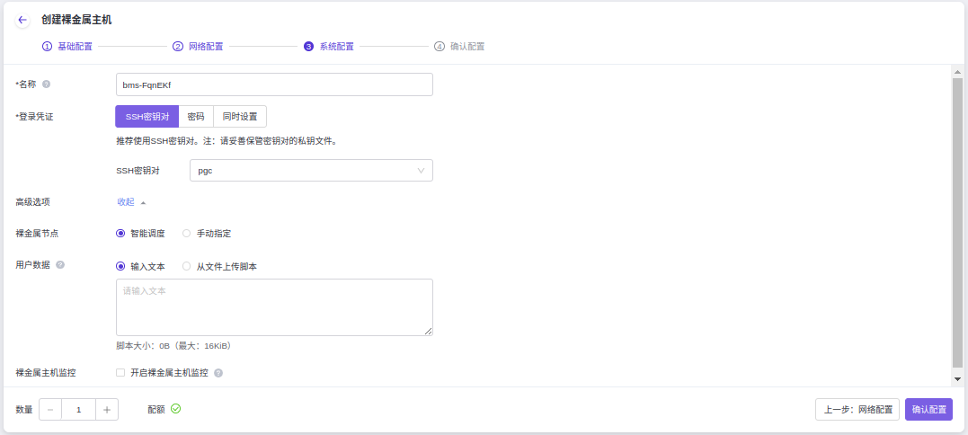Enable the 开启裸金属主机监控 checkbox
The width and height of the screenshot is (968, 435).
coord(120,373)
